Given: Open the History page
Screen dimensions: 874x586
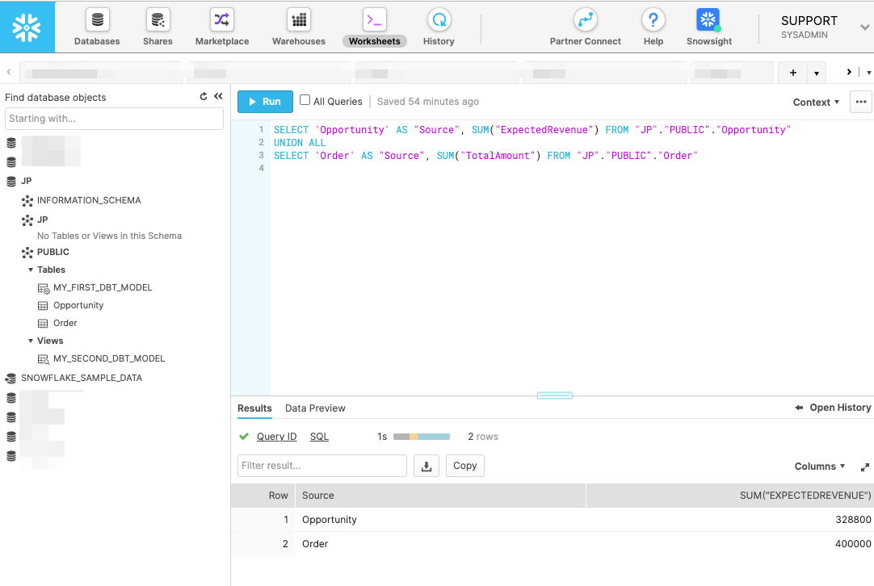Looking at the screenshot, I should (439, 27).
